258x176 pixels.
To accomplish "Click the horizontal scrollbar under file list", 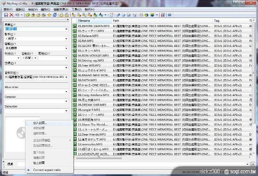I will [x=99, y=157].
